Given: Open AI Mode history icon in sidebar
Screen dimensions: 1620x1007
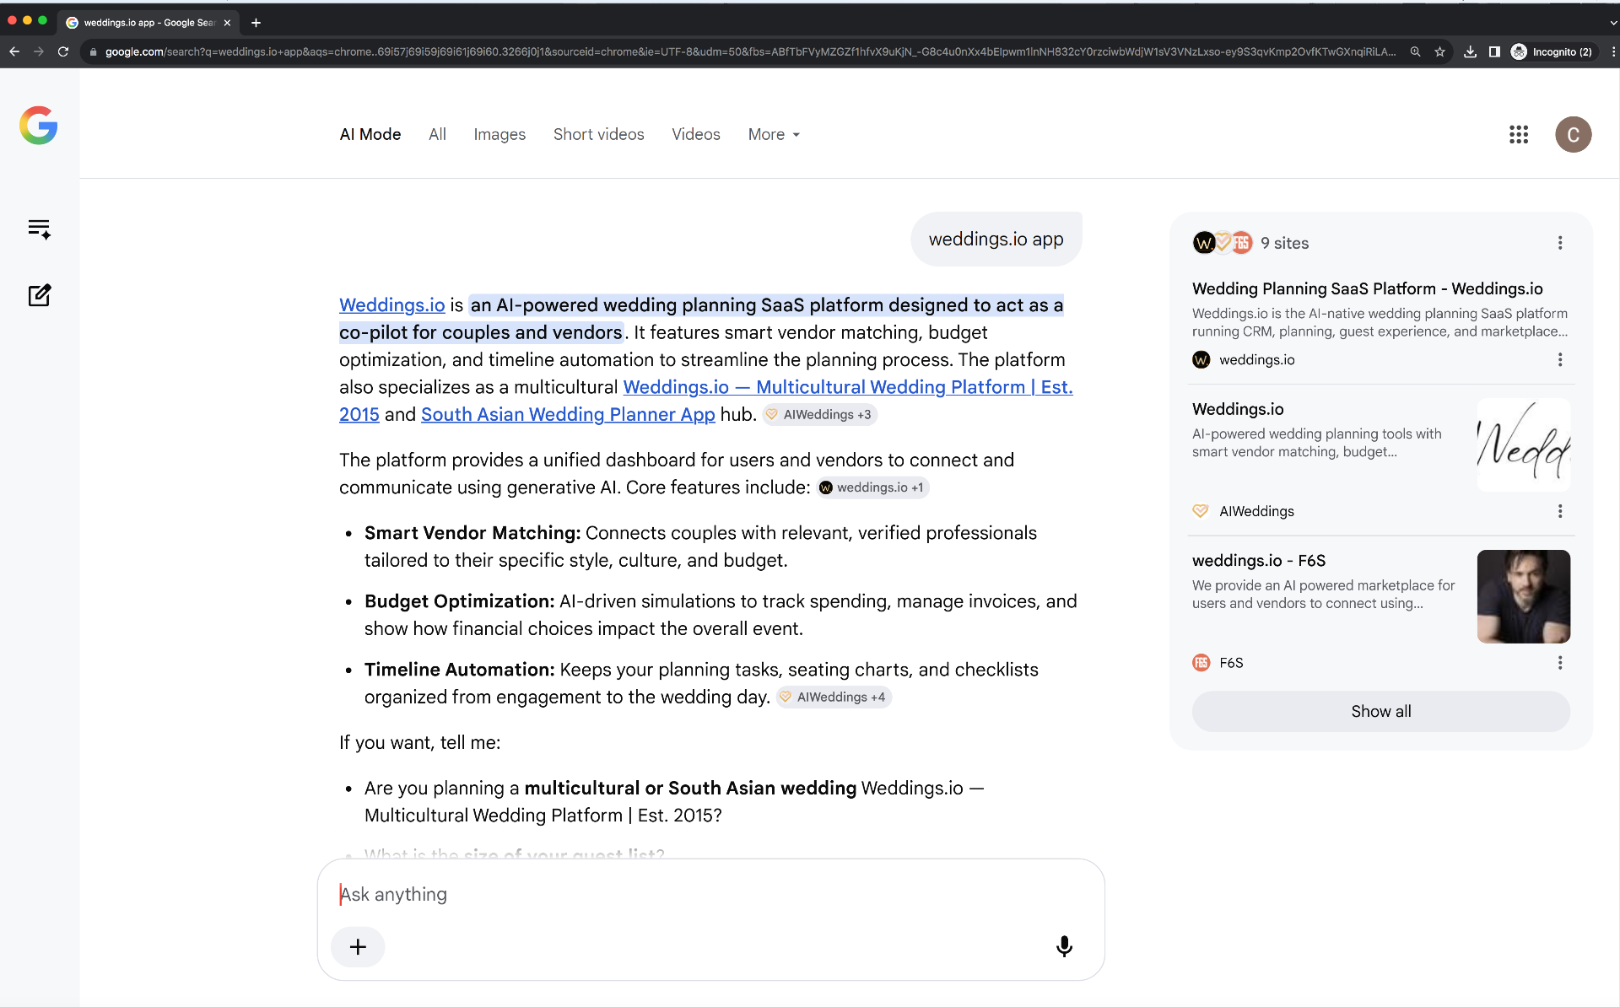Looking at the screenshot, I should pos(39,229).
